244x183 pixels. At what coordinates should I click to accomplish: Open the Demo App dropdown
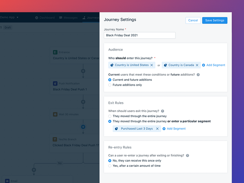(9, 17)
